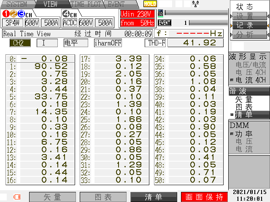Screen dimensions: 270x202
Task: Click the SD card icon
Action: (x=160, y=13)
